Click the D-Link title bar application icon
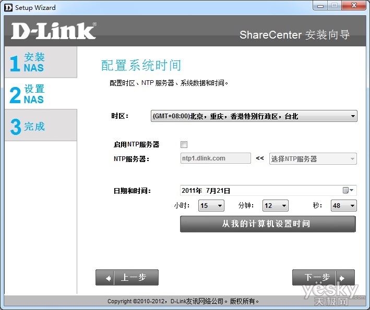The width and height of the screenshot is (370, 310). pos(8,7)
